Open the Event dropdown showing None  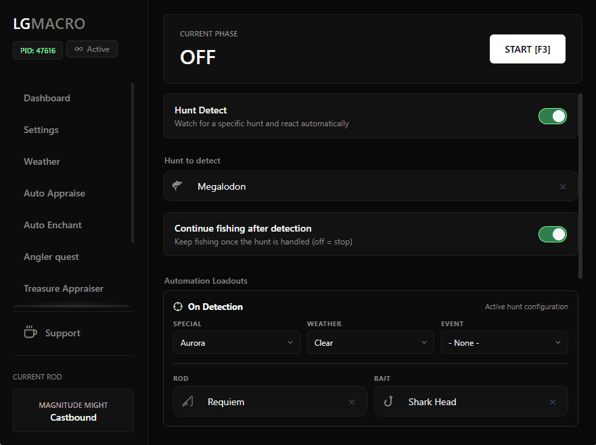coord(505,342)
